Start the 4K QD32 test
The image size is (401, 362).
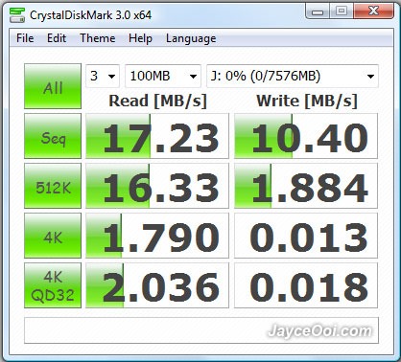tap(53, 285)
